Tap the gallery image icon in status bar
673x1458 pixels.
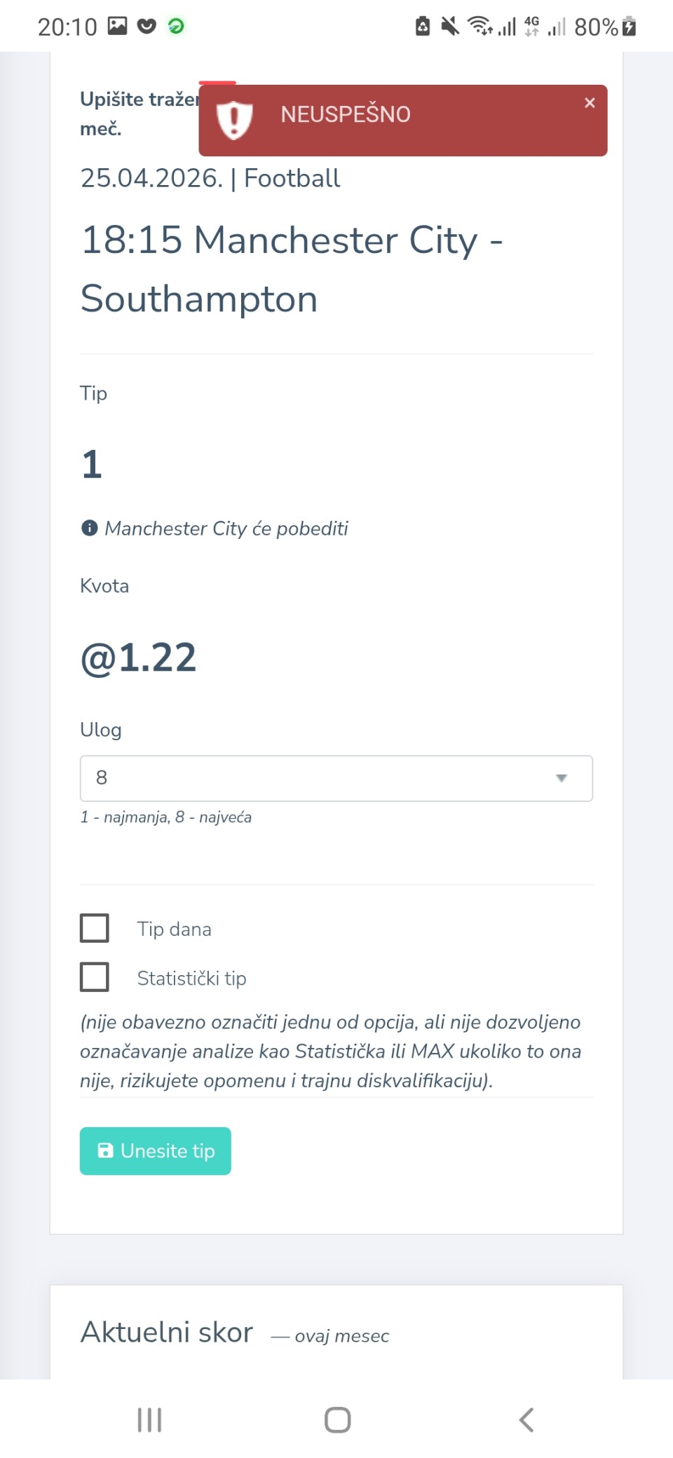117,27
